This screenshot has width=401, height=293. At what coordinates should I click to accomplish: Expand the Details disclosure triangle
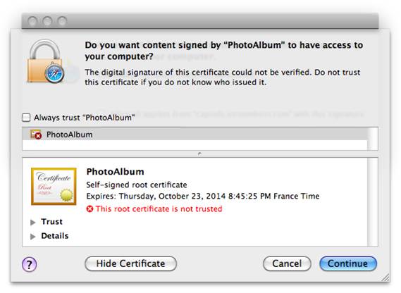32,237
